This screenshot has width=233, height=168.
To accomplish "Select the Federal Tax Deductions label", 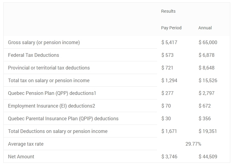I will (x=34, y=55).
